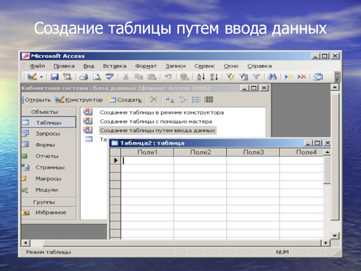Sort ascending with the A-Z icon

(201, 77)
